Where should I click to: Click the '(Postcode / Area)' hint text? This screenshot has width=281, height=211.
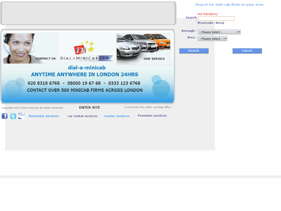click(x=211, y=23)
